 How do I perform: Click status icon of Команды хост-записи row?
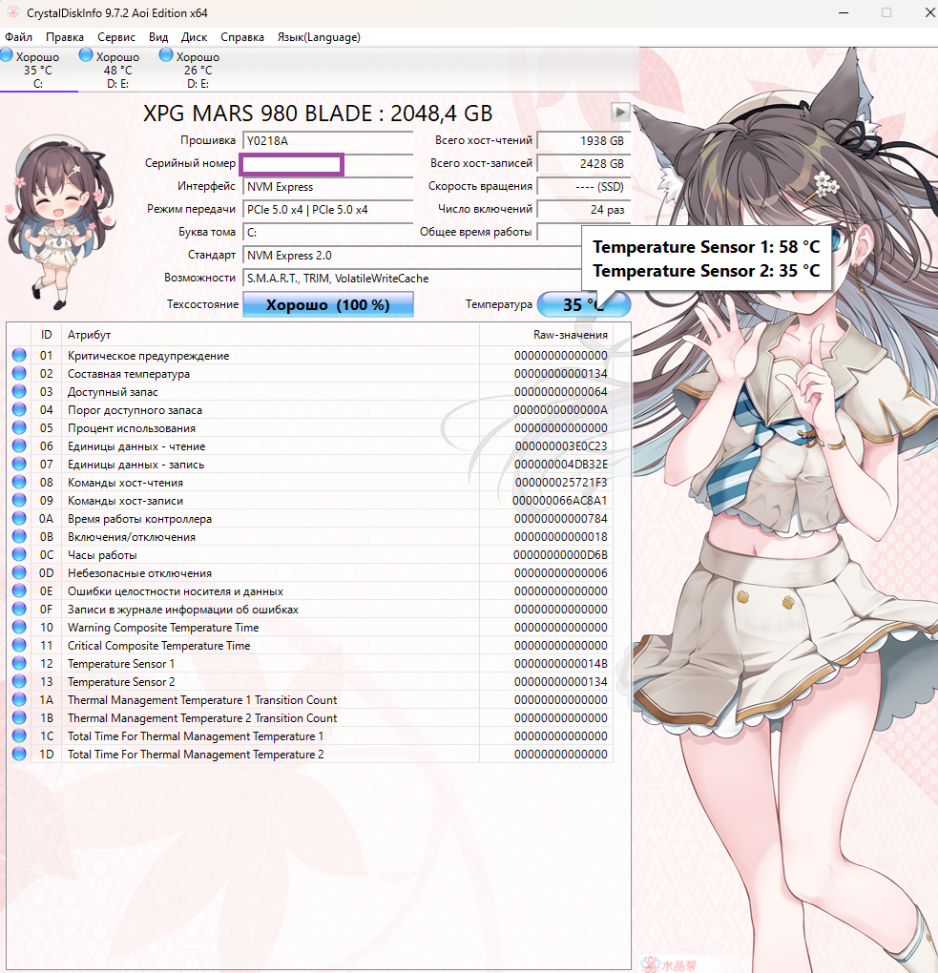tap(19, 500)
